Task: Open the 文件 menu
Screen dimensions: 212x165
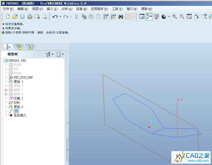Action: (8, 9)
